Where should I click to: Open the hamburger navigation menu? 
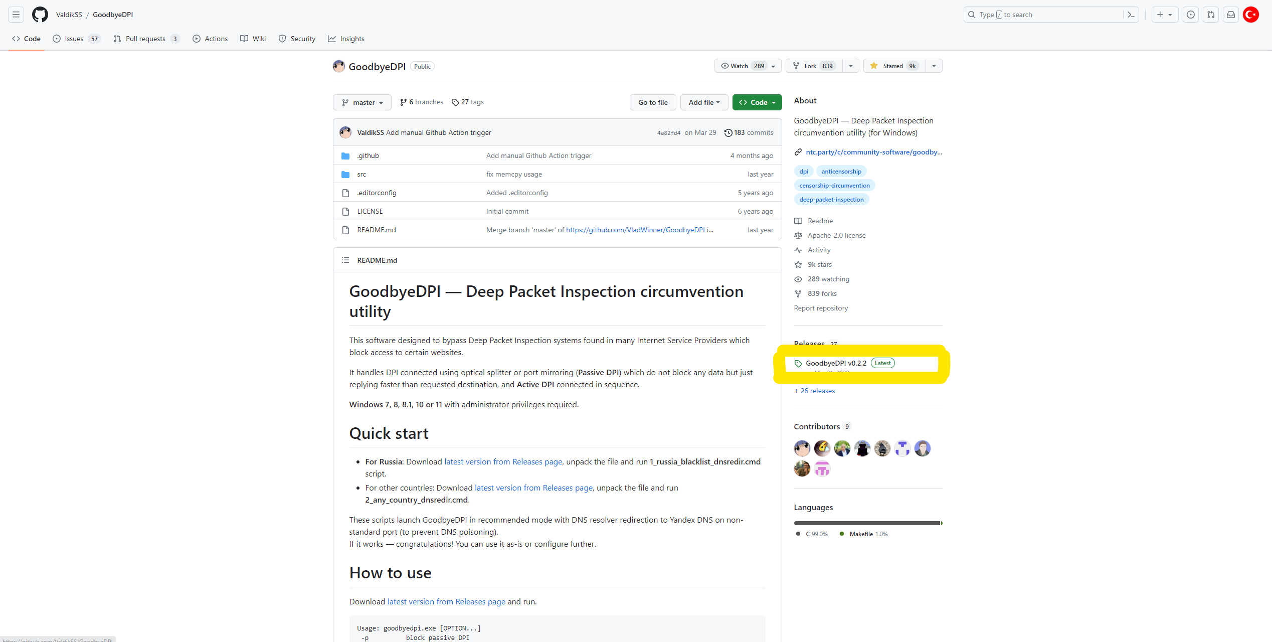(16, 15)
